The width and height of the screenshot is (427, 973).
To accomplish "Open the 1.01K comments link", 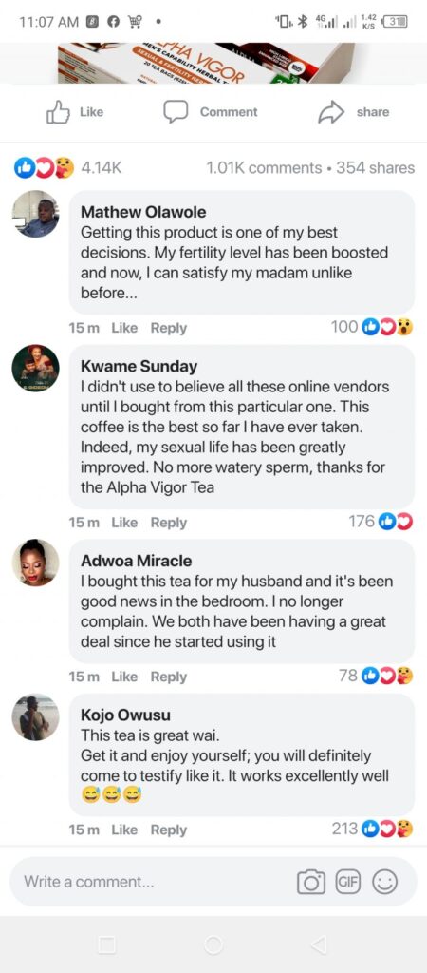I will 264,167.
